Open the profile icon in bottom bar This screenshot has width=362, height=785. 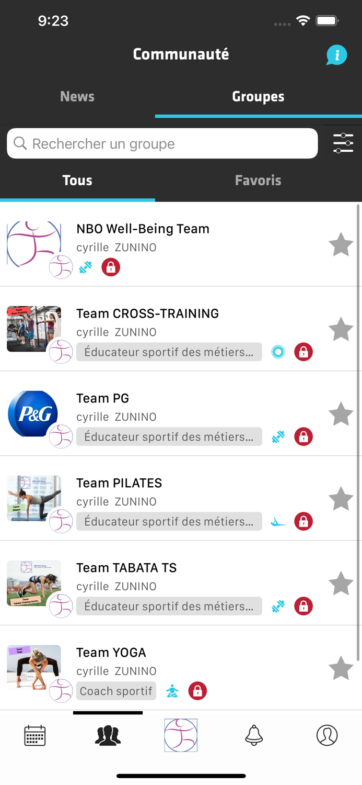pos(327,735)
